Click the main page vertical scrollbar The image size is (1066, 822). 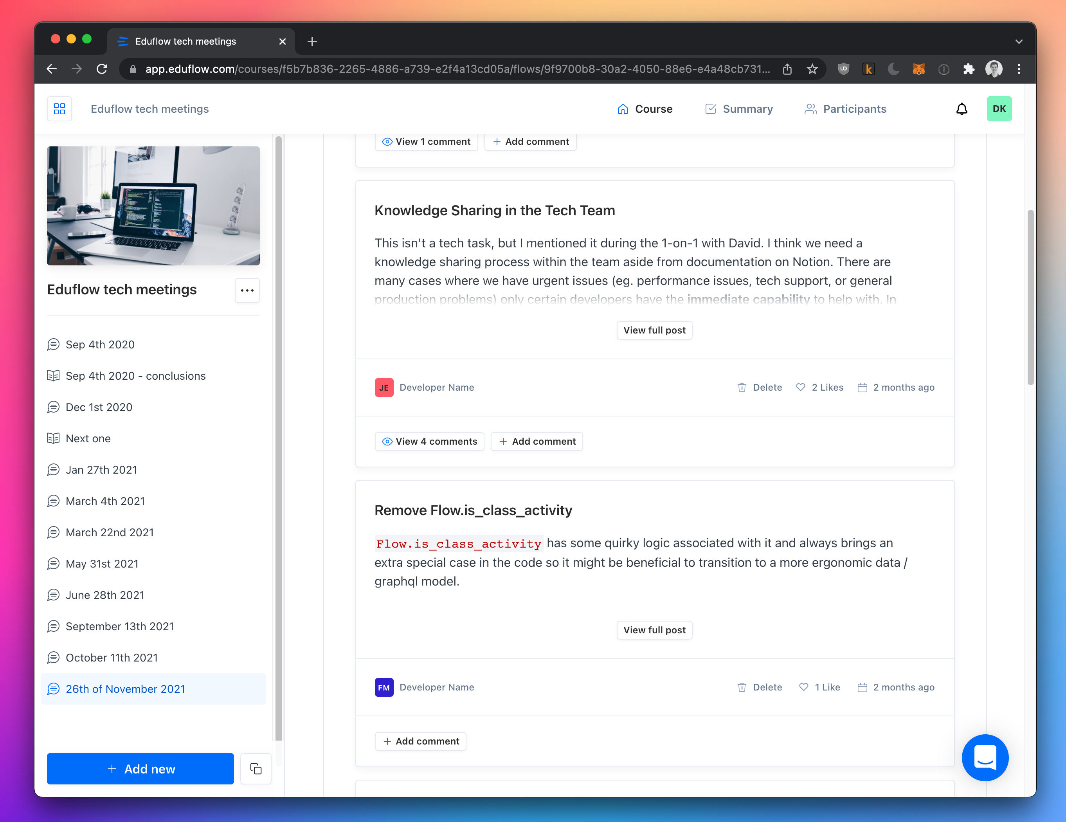point(1030,297)
